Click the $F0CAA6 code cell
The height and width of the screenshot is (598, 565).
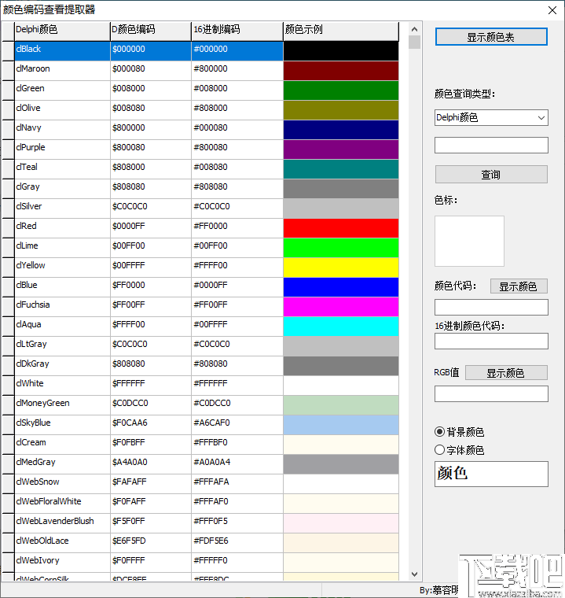(151, 425)
